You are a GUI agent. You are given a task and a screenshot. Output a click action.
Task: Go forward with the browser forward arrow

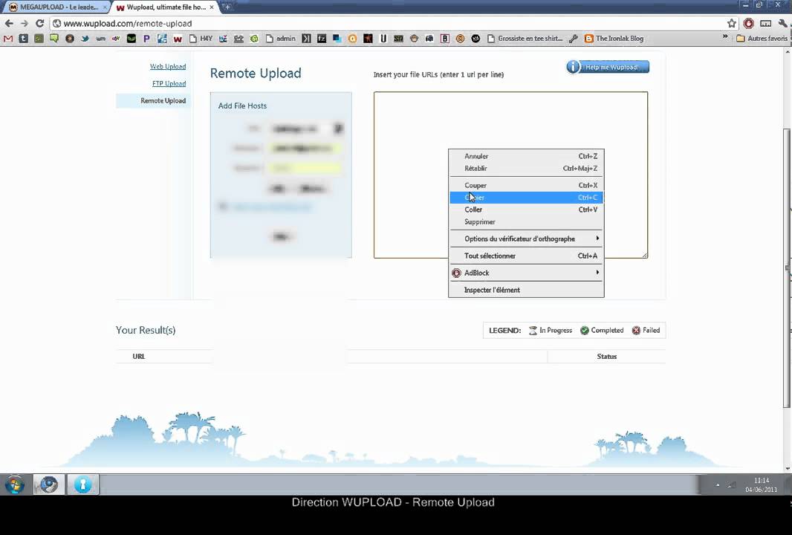coord(25,23)
